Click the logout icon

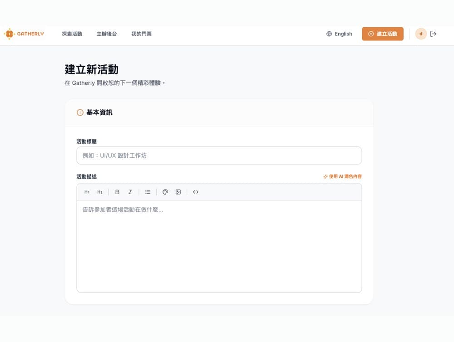tap(433, 34)
